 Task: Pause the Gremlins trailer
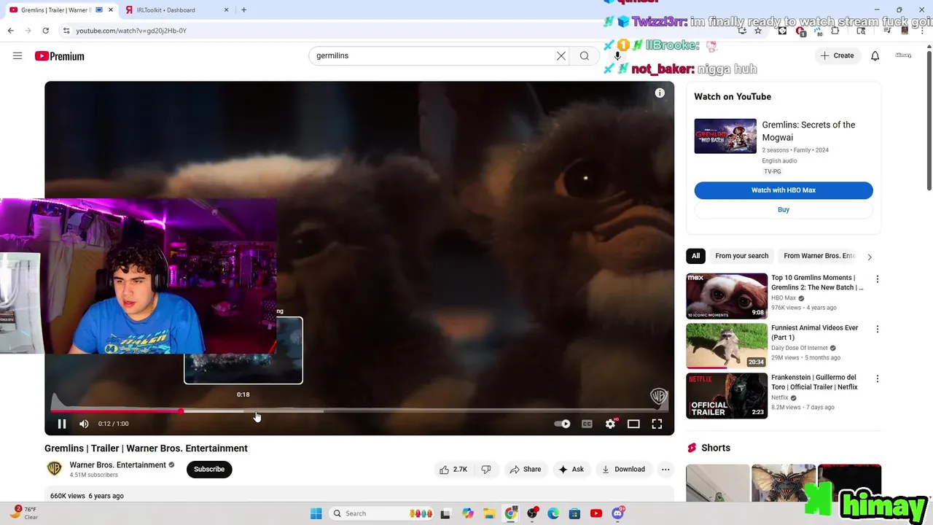pos(62,424)
